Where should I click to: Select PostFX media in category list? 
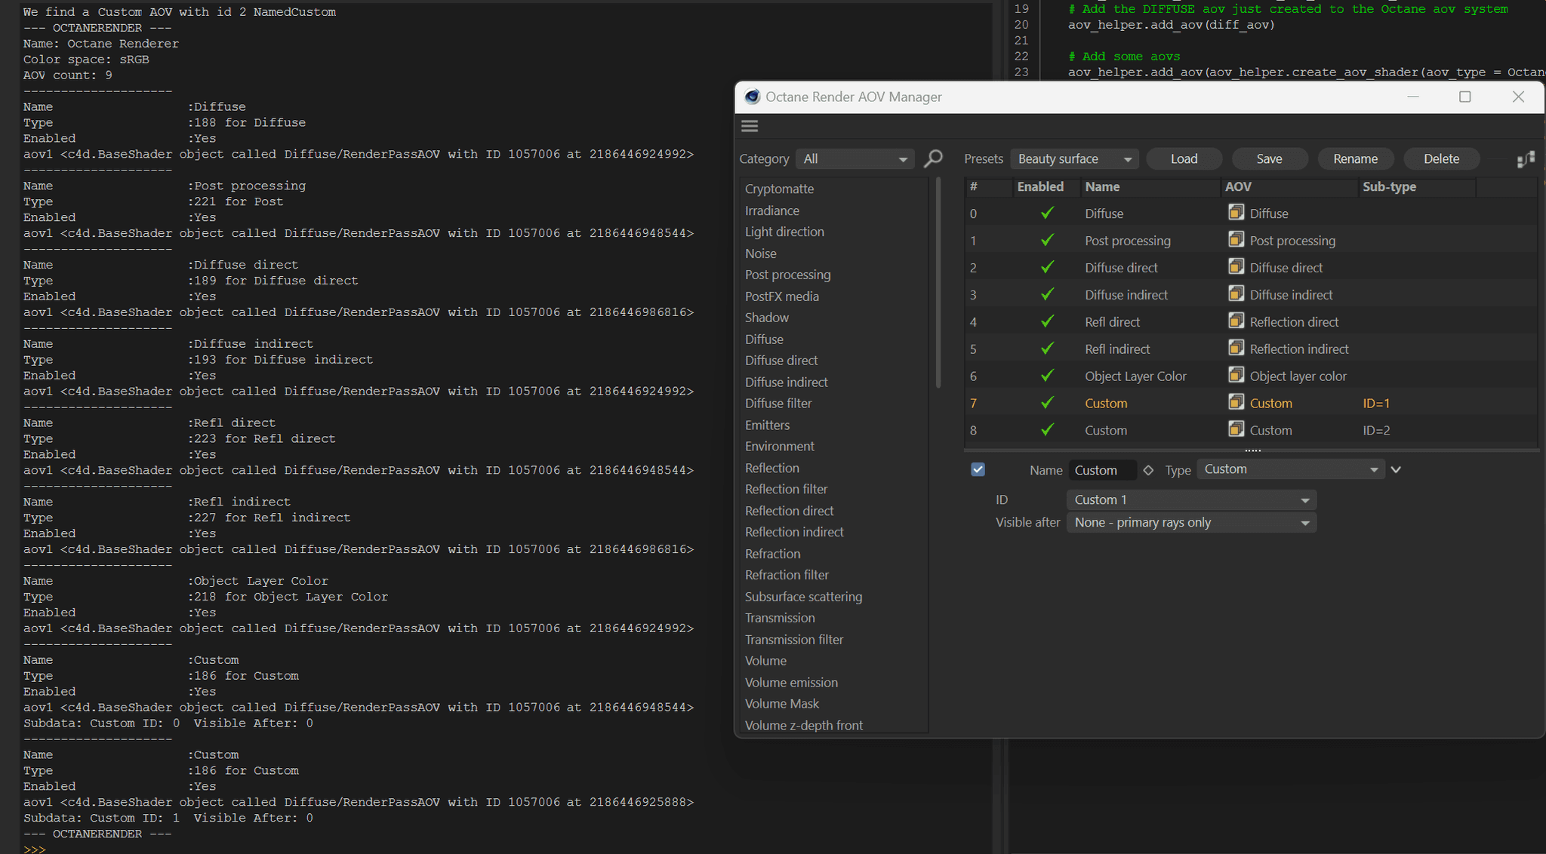tap(781, 296)
